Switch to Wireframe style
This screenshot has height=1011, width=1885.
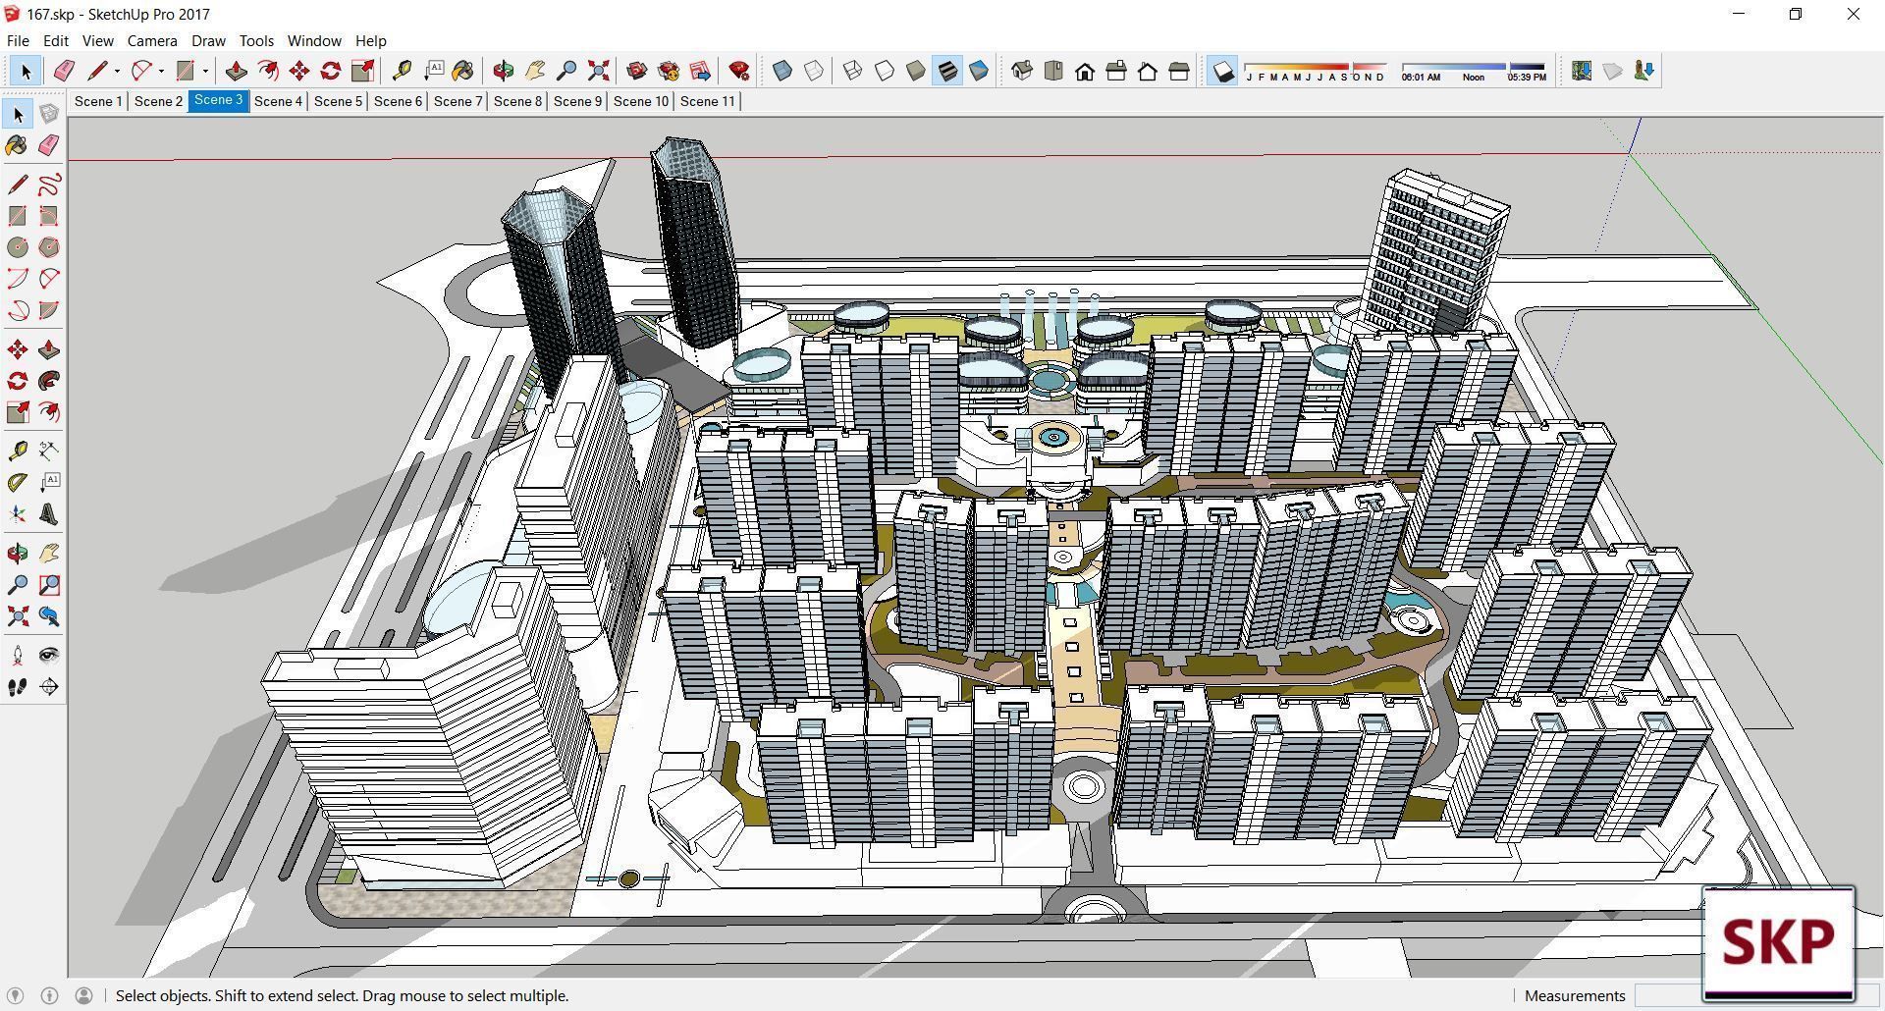pos(853,71)
